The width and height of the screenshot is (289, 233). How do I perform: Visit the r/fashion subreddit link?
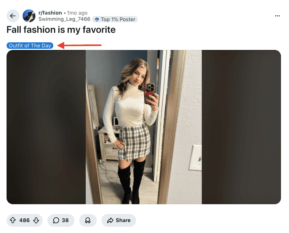point(50,13)
